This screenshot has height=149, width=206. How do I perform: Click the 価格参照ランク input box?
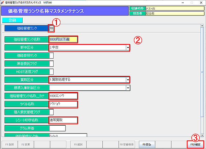(x=51, y=56)
